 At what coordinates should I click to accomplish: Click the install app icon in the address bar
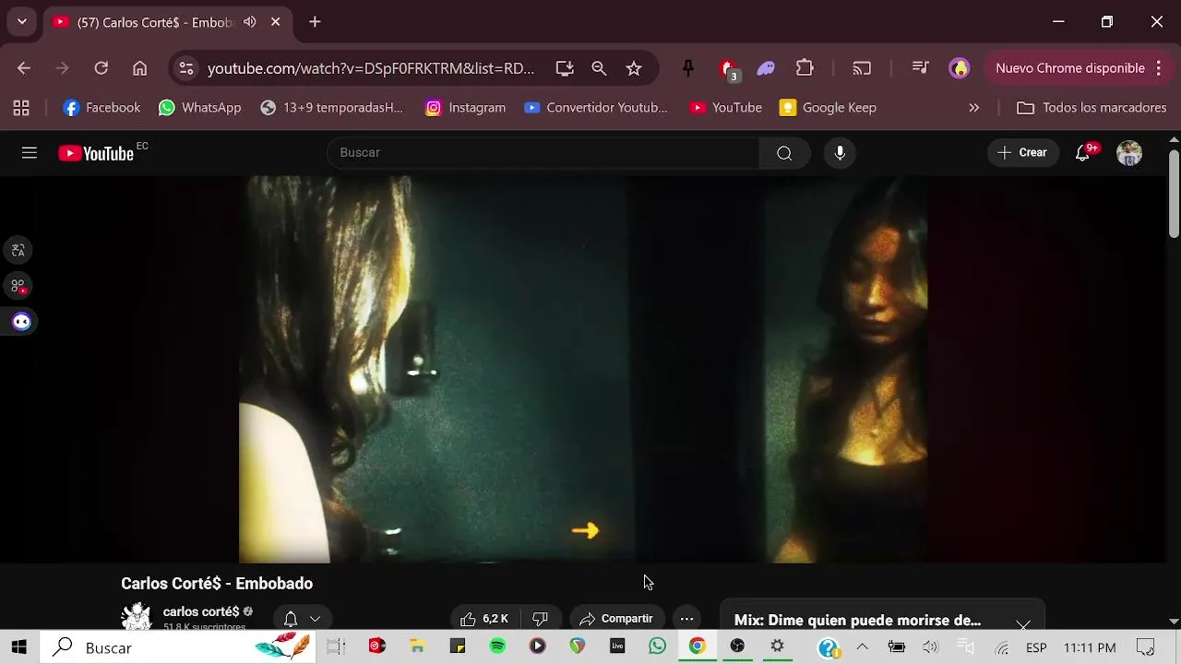[565, 68]
